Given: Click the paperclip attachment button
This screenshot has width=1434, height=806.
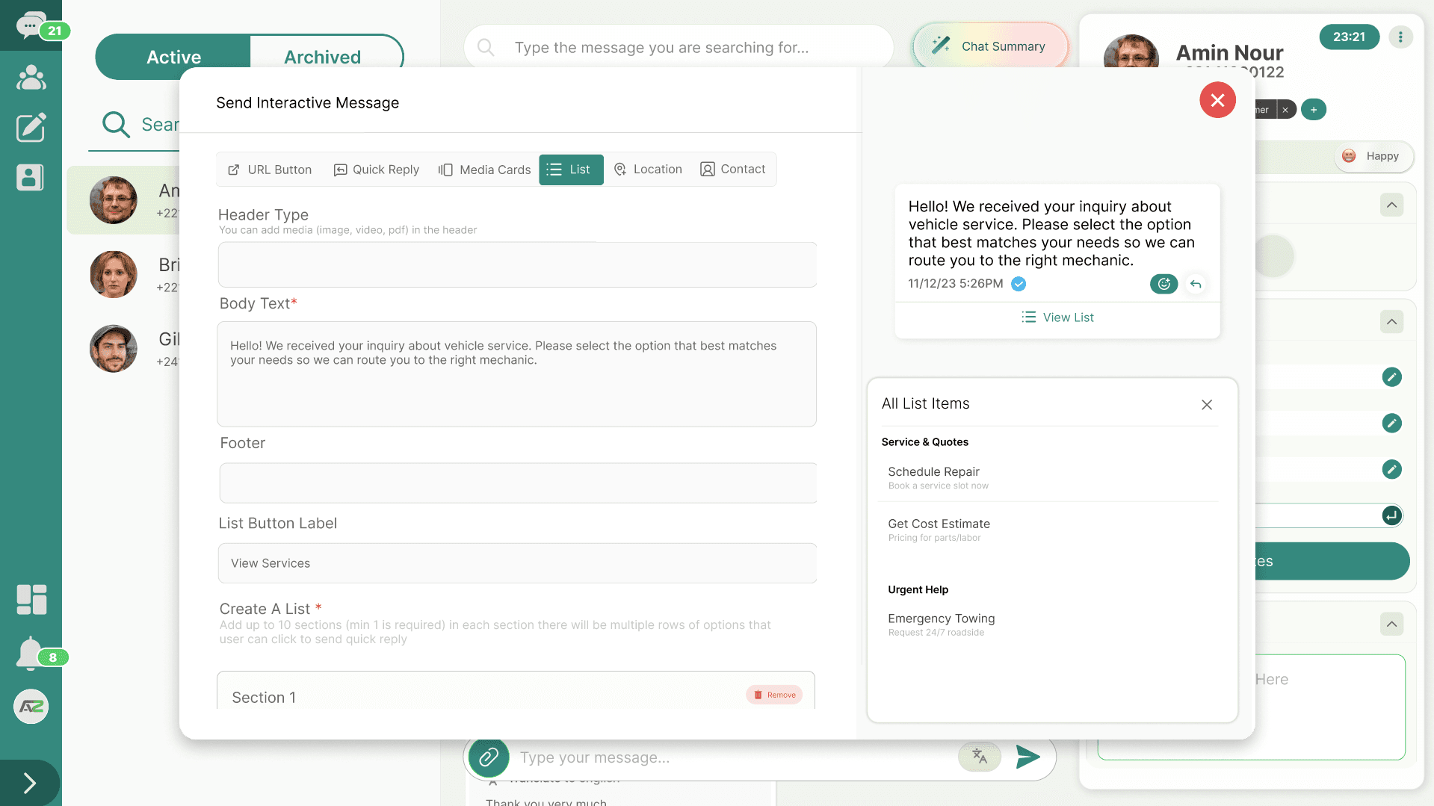Looking at the screenshot, I should click(489, 757).
